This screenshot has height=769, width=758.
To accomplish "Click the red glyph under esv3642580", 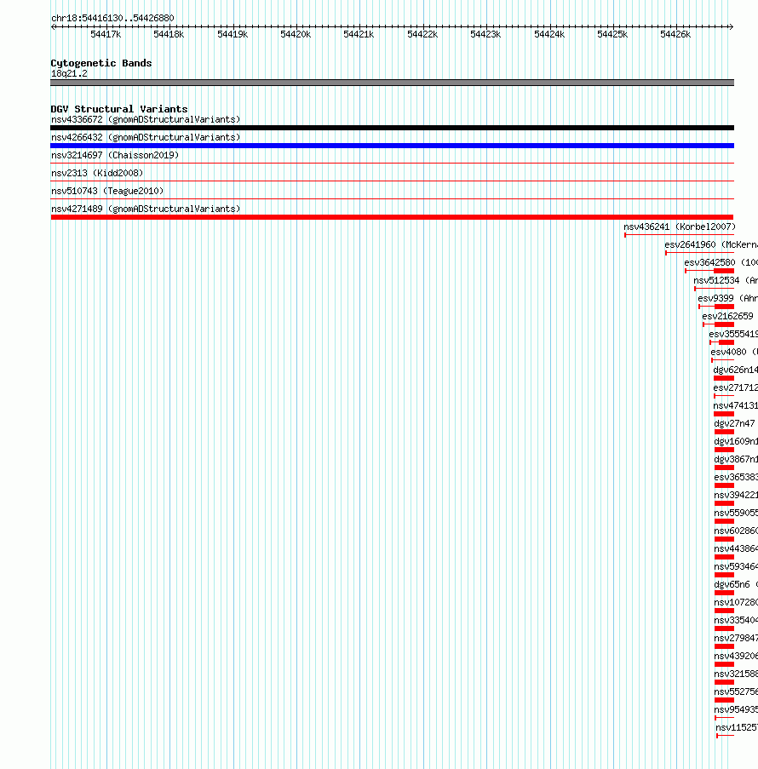I will pos(709,271).
